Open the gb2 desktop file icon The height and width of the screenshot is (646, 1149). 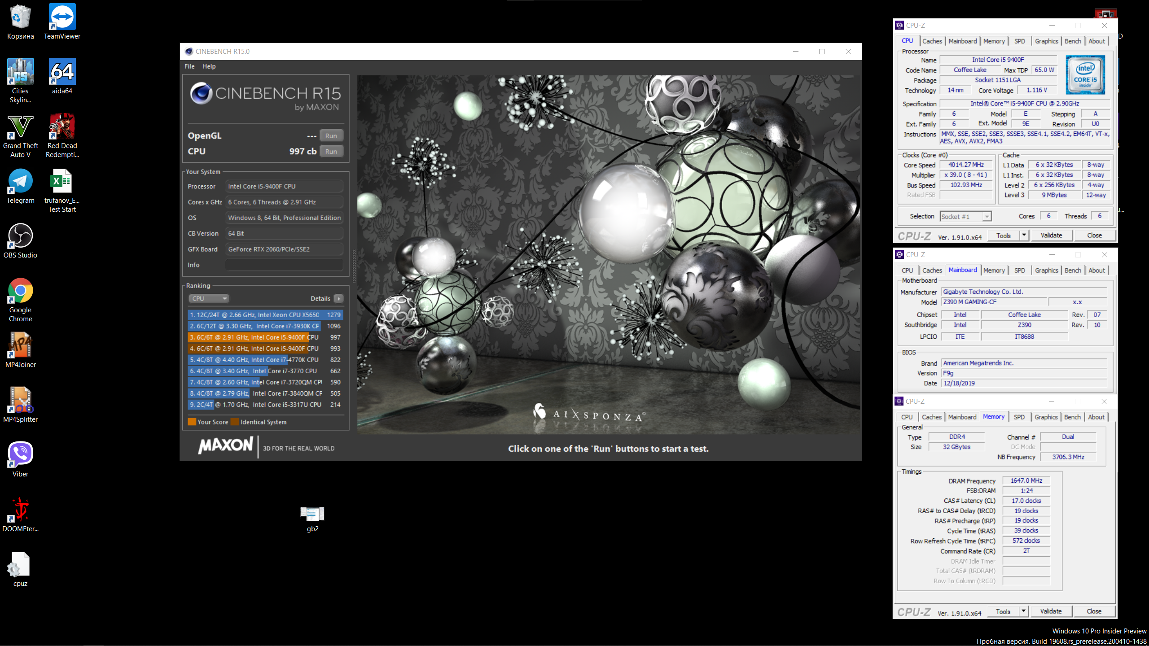[x=312, y=518]
